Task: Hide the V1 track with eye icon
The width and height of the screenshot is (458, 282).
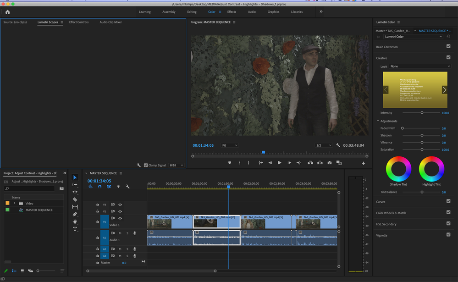Action: click(120, 218)
